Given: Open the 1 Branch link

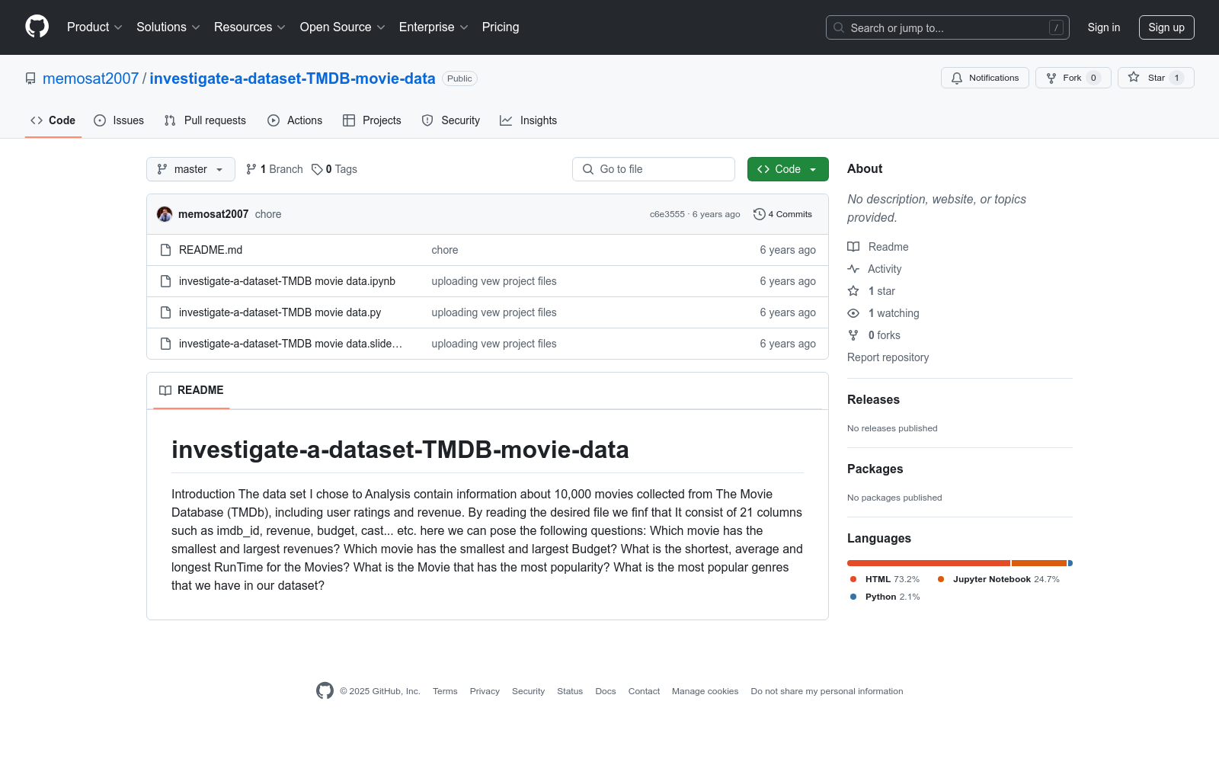Looking at the screenshot, I should (274, 169).
